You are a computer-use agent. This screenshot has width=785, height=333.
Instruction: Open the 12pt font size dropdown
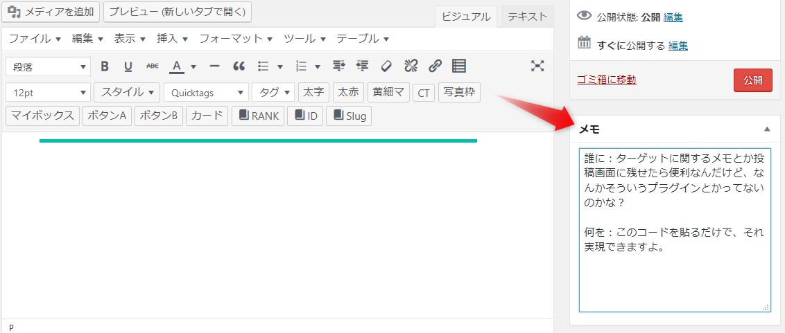[48, 92]
